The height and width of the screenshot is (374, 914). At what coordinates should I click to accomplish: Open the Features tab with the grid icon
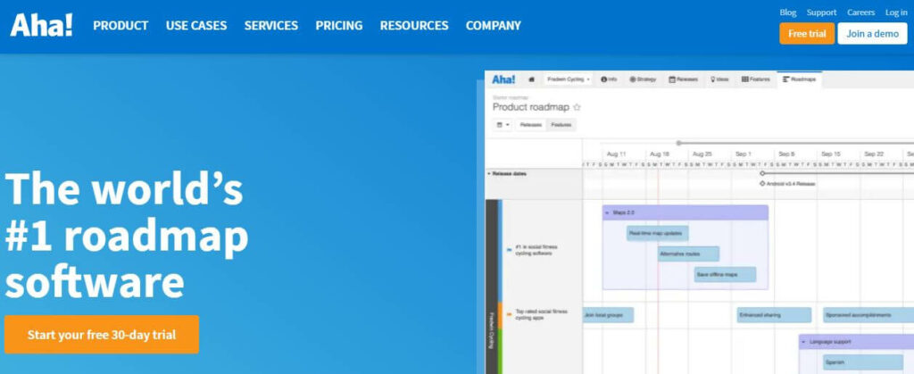point(755,79)
